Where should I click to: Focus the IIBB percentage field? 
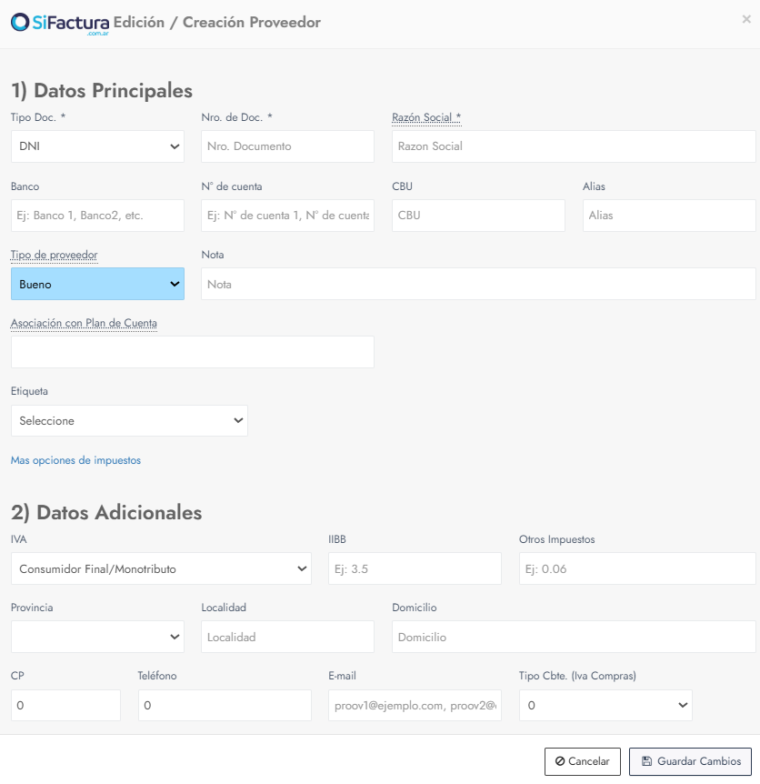(415, 569)
